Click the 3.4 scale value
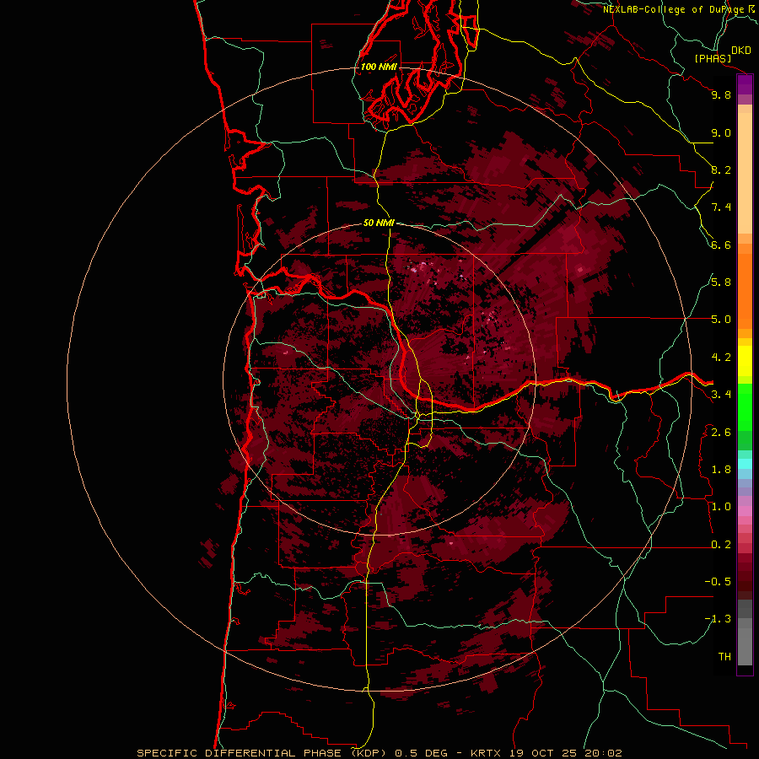The width and height of the screenshot is (759, 759). pyautogui.click(x=721, y=395)
